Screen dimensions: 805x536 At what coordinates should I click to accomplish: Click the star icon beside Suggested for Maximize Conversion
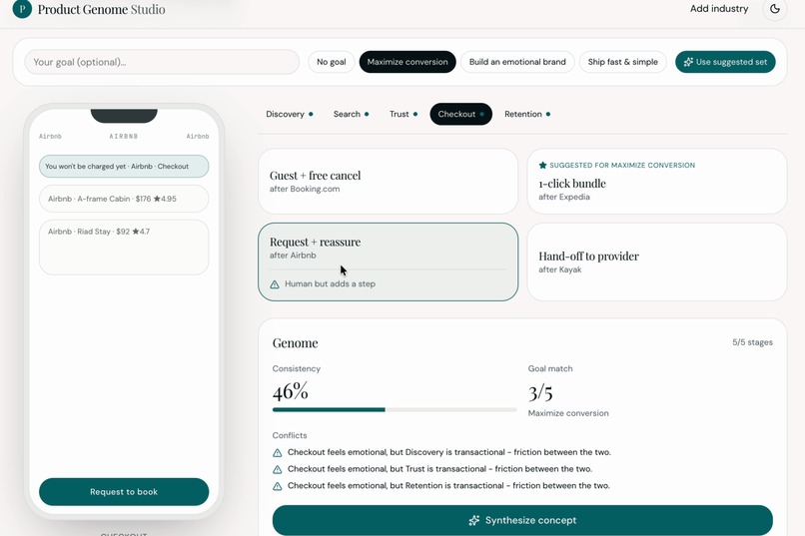[542, 165]
